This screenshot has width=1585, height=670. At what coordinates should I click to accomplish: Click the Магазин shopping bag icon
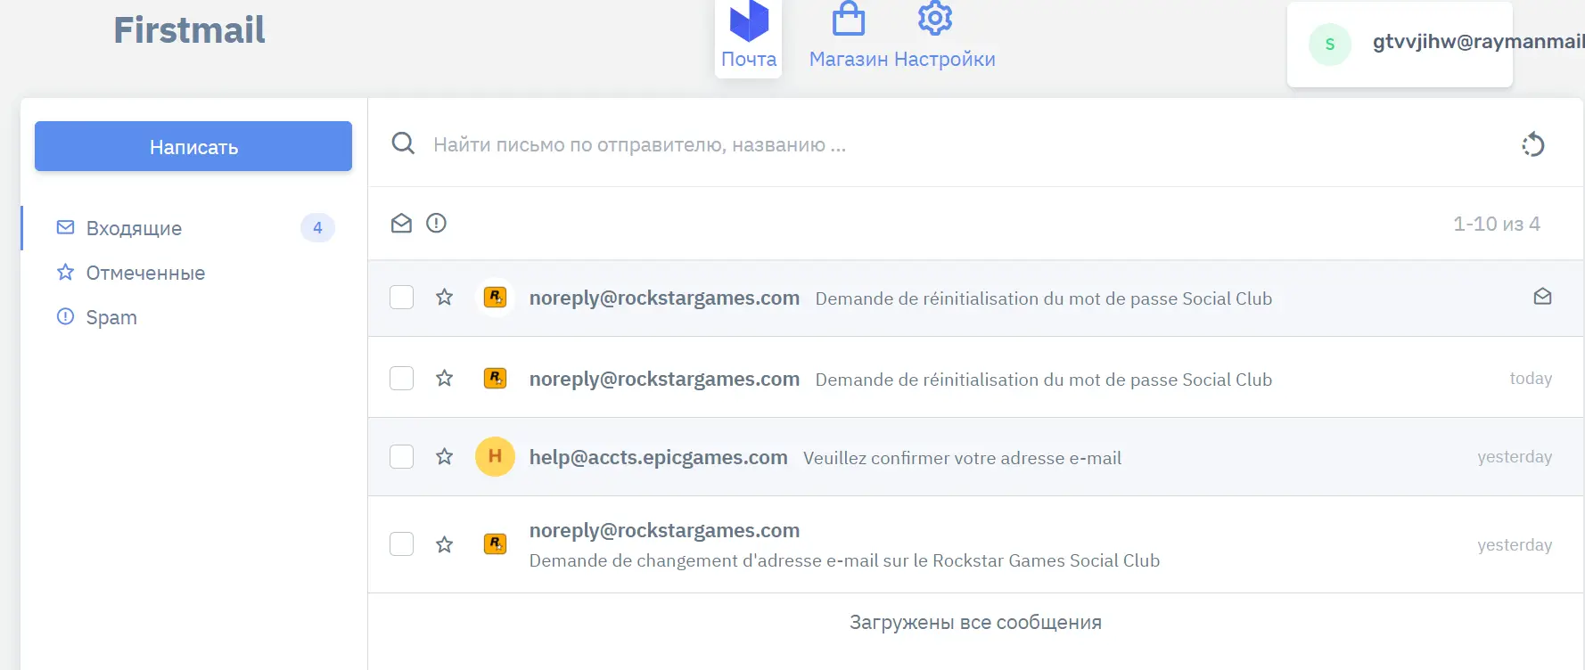[x=849, y=18]
